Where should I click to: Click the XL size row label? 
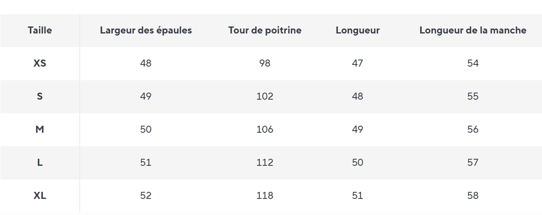click(40, 196)
